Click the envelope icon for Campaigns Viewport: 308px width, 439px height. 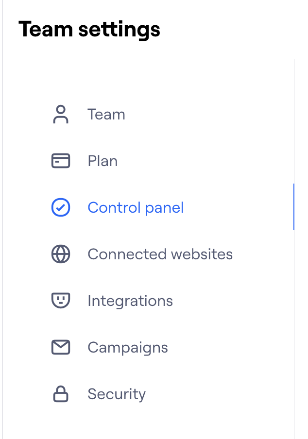61,347
